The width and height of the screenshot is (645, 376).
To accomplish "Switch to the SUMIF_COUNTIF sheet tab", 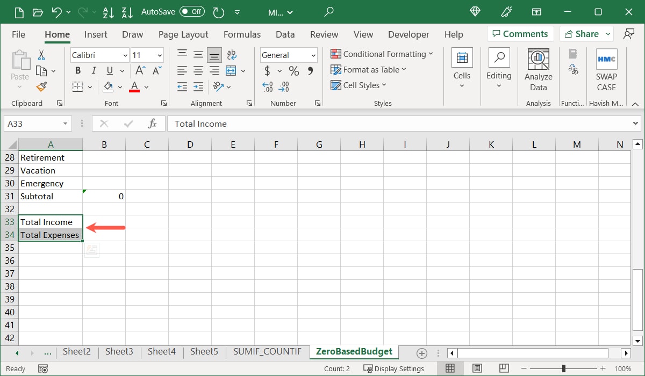I will point(267,352).
